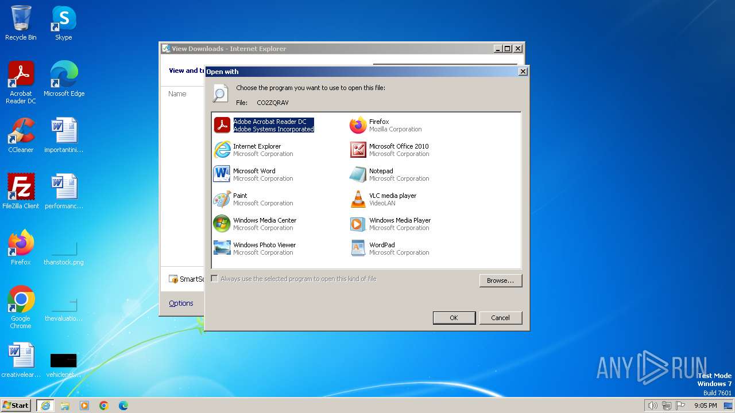Select performanc Word document on desktop
This screenshot has height=413, width=735.
pos(64,192)
